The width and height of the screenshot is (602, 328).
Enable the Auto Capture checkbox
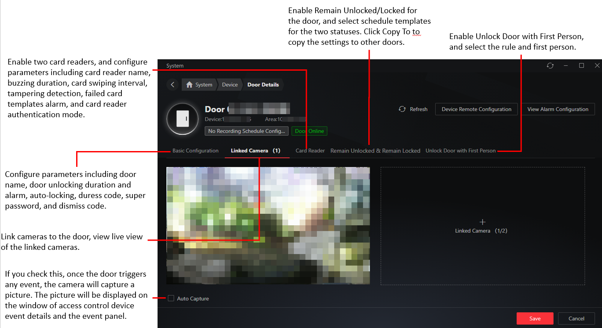pos(171,299)
